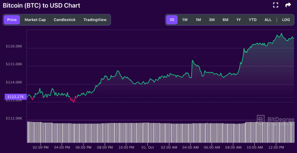
Task: Set chart range to 3M
Action: pyautogui.click(x=212, y=20)
